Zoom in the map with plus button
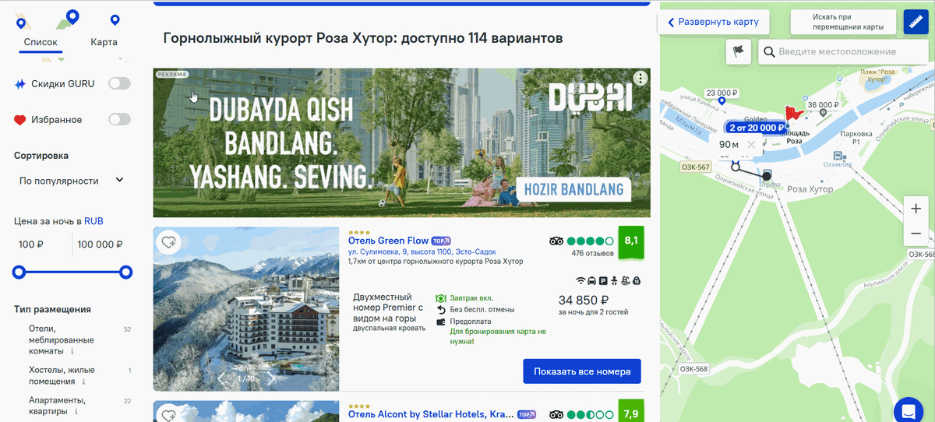The width and height of the screenshot is (935, 422). (x=916, y=209)
